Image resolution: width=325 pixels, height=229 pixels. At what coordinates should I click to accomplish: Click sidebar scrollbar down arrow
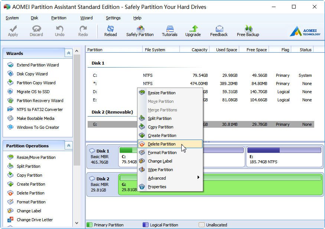(77, 223)
